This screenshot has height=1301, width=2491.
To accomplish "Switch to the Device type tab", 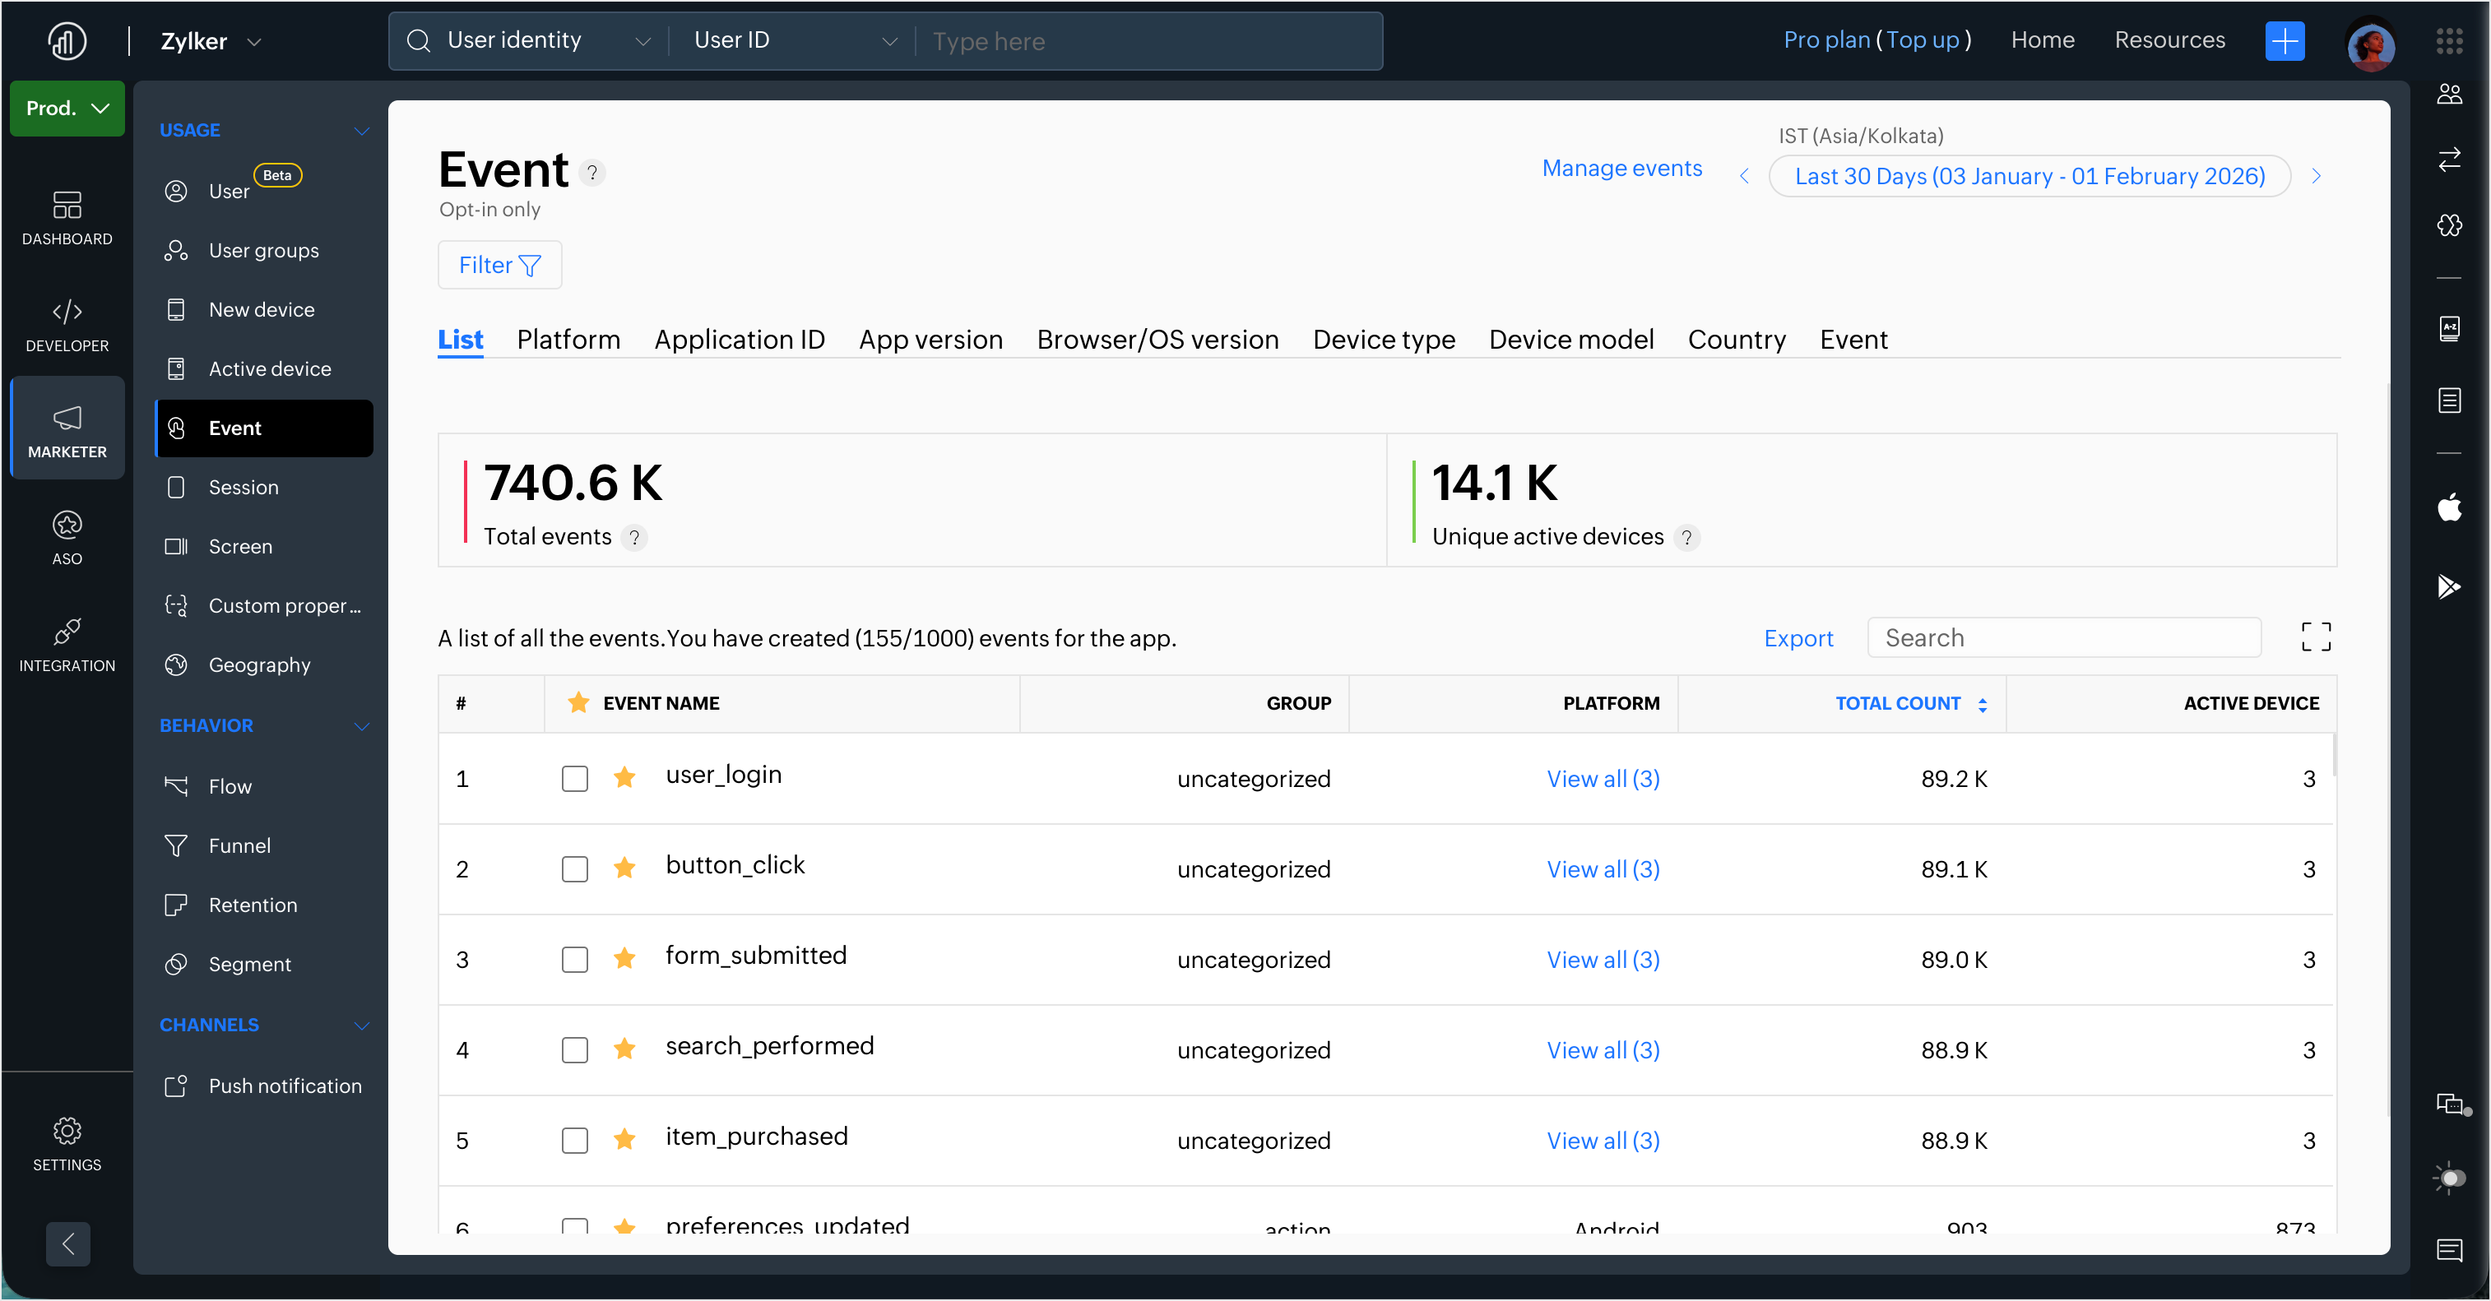I will pos(1383,340).
